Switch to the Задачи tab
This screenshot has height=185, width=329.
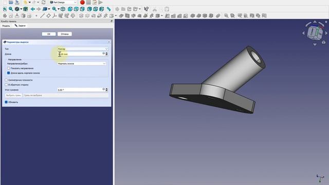(x=20, y=26)
